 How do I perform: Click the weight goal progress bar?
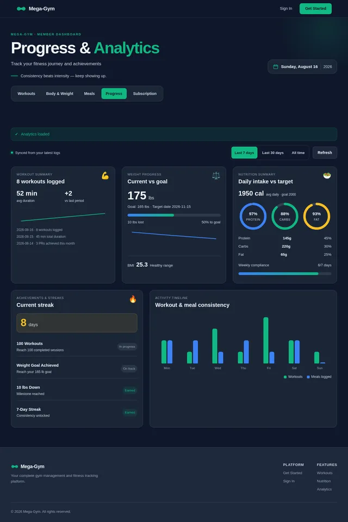[x=173, y=216]
